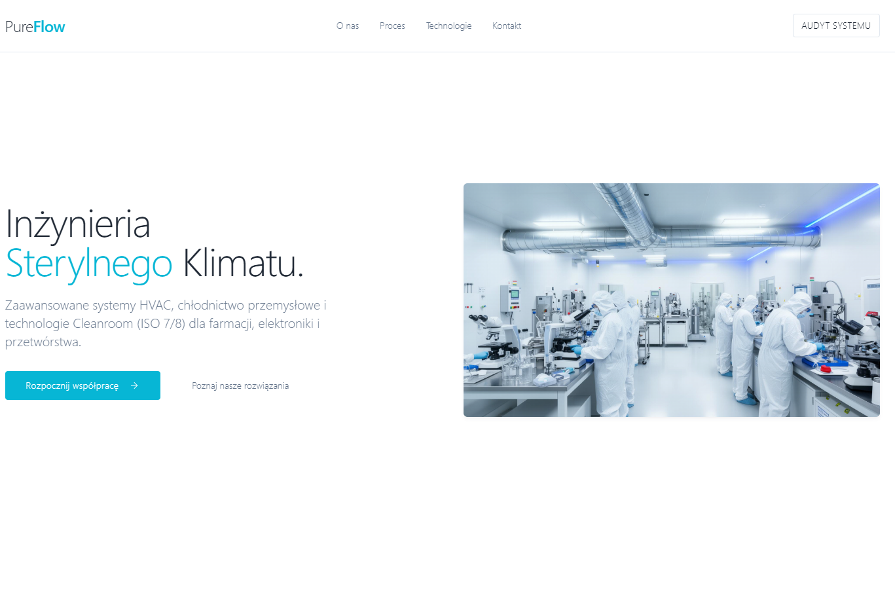Viewport: 895px width, 591px height.
Task: Click the word Klimatu in the heading
Action: tap(242, 264)
